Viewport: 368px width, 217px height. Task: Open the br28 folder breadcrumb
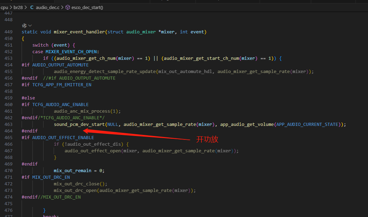18,8
